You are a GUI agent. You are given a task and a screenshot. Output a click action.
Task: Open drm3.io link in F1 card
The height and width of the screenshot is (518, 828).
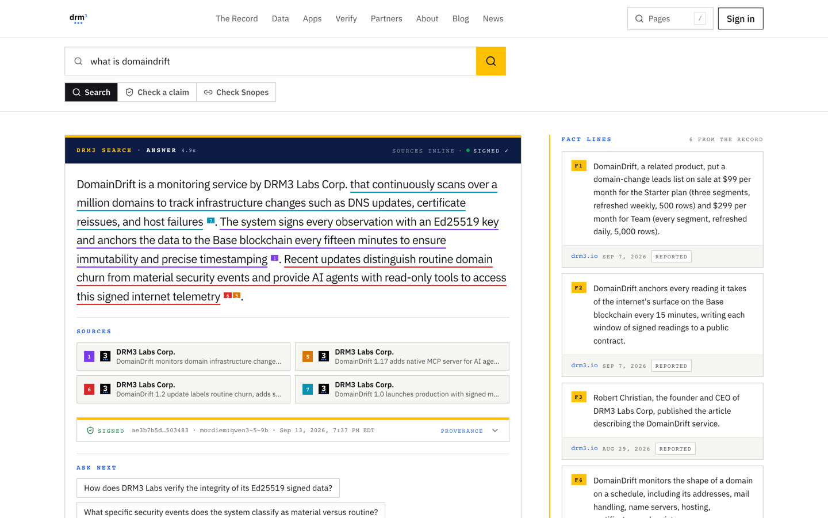point(584,256)
